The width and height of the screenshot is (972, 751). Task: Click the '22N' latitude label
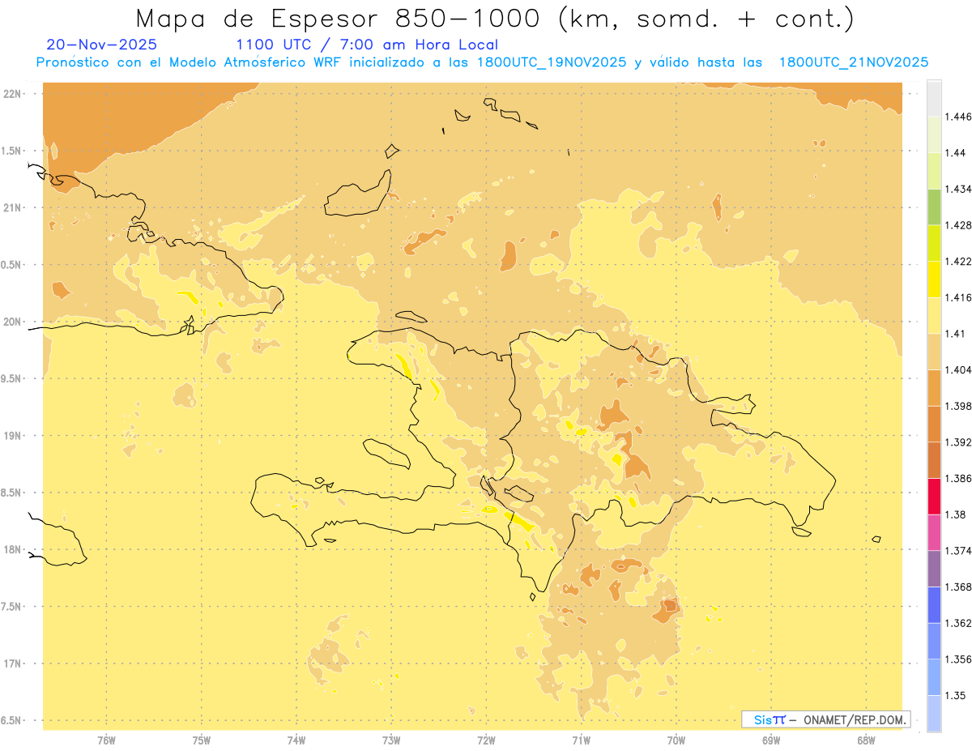[x=11, y=94]
